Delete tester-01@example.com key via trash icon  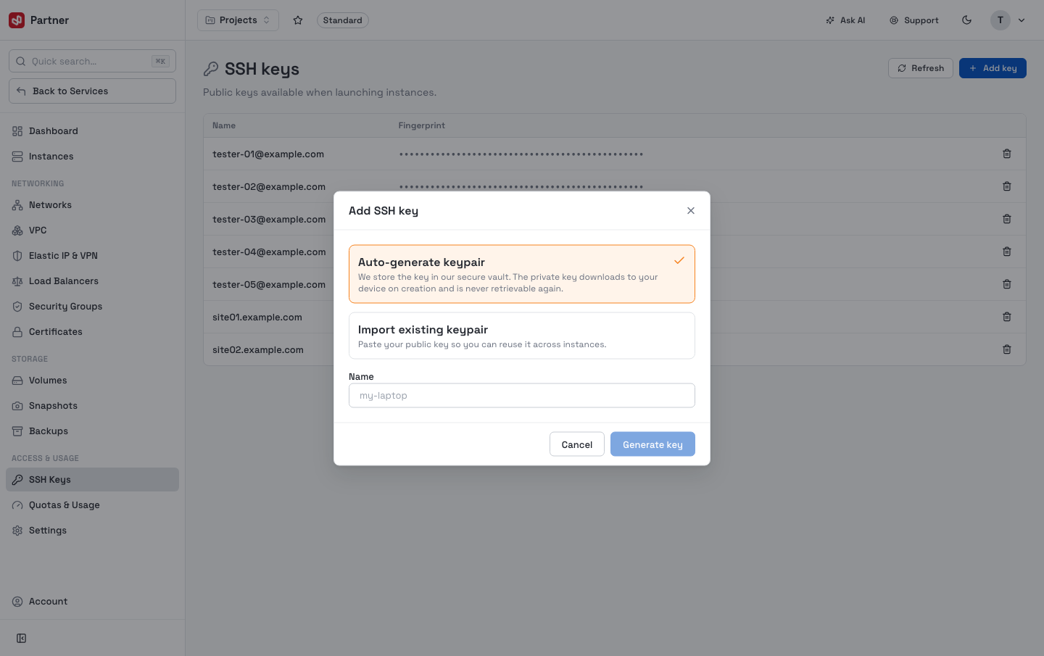point(1007,154)
